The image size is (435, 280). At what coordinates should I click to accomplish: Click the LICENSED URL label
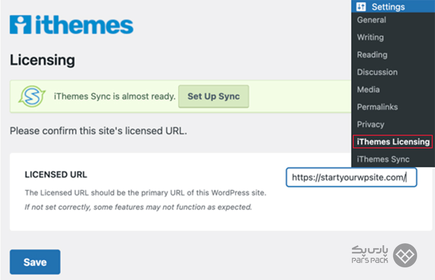(56, 175)
